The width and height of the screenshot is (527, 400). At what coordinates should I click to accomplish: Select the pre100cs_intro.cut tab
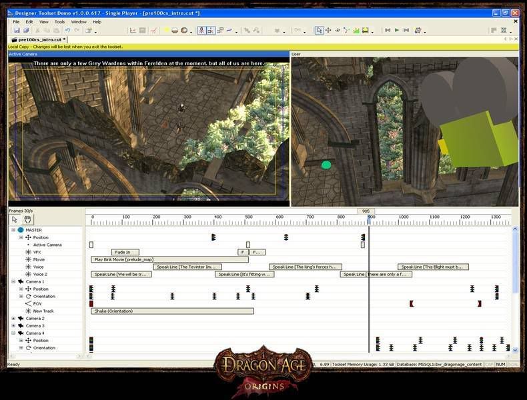pyautogui.click(x=39, y=39)
